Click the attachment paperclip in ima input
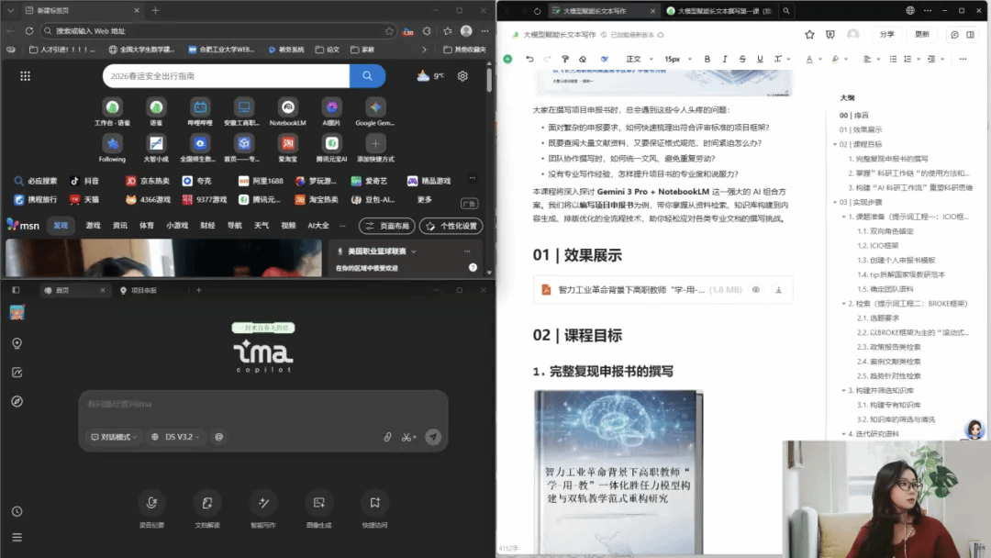 click(387, 438)
